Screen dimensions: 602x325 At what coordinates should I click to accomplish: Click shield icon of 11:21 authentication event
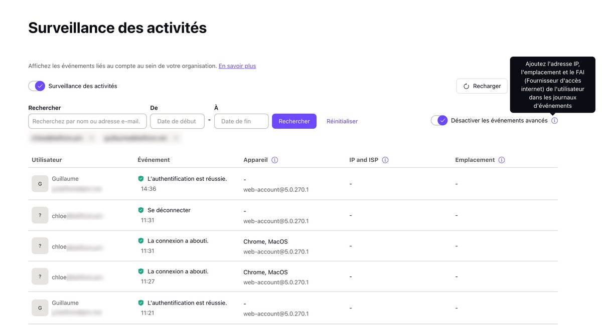pos(141,303)
